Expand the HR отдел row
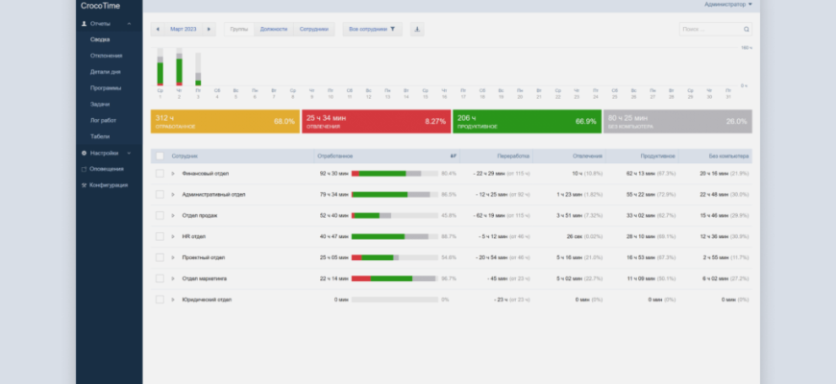The height and width of the screenshot is (384, 836). [173, 236]
